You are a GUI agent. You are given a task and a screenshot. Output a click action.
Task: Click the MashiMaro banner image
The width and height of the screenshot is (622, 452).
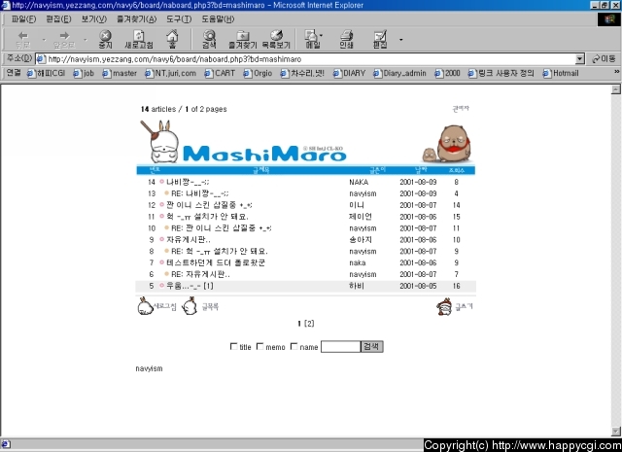pyautogui.click(x=305, y=141)
